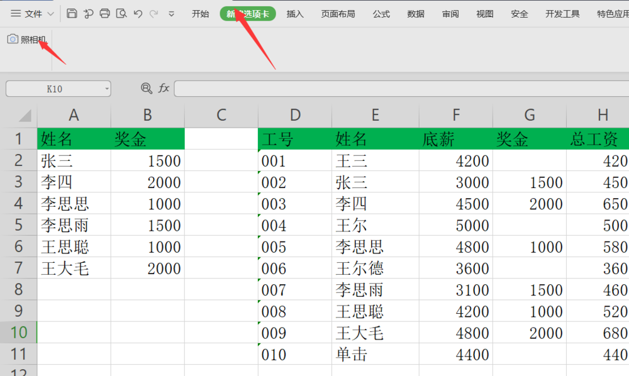Open the 开发工具 ribbon tab
Viewport: 629px width, 376px height.
pyautogui.click(x=562, y=13)
